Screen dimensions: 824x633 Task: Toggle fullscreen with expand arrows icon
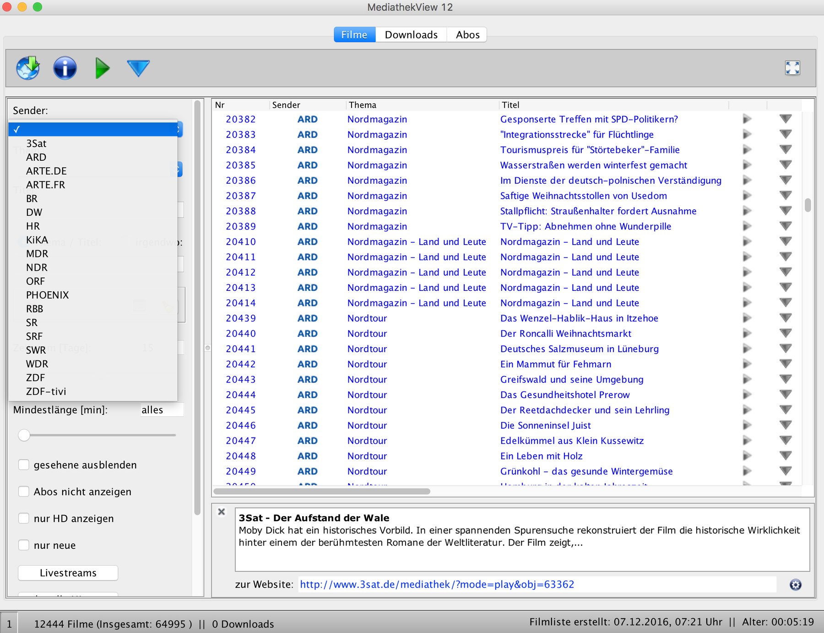(x=792, y=68)
